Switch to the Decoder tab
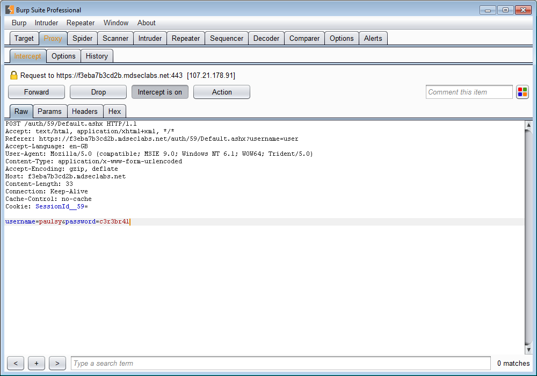The image size is (537, 376). pyautogui.click(x=266, y=38)
